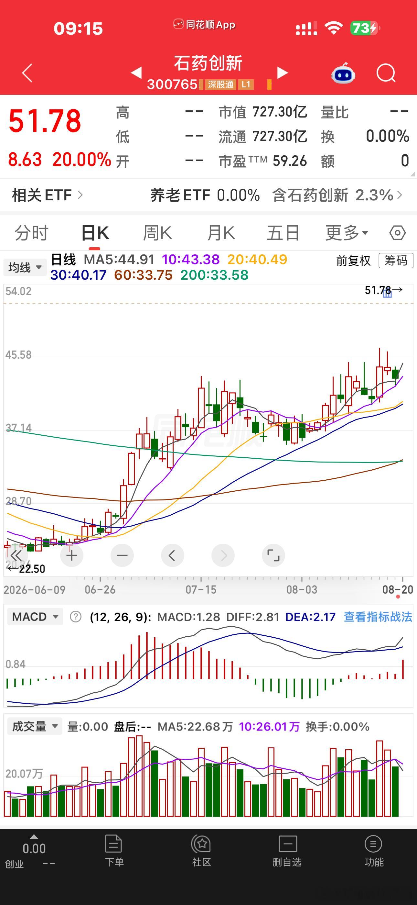The width and height of the screenshot is (417, 905).
Task: Tap 删自选 to remove from watchlist
Action: pyautogui.click(x=287, y=851)
